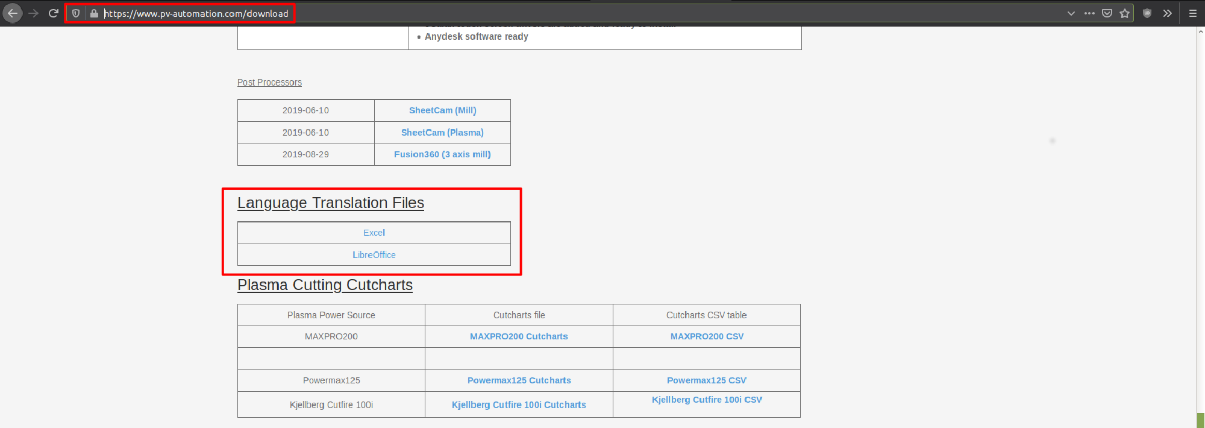Click the LibreOffice translation file link
The image size is (1205, 428).
click(x=374, y=255)
